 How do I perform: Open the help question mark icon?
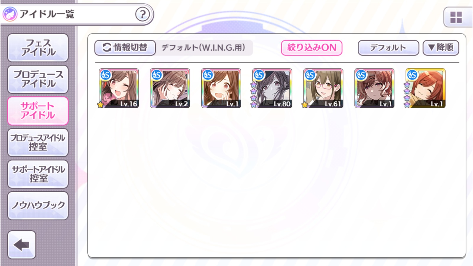click(x=142, y=14)
